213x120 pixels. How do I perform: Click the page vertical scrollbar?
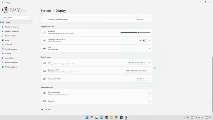(x=212, y=85)
